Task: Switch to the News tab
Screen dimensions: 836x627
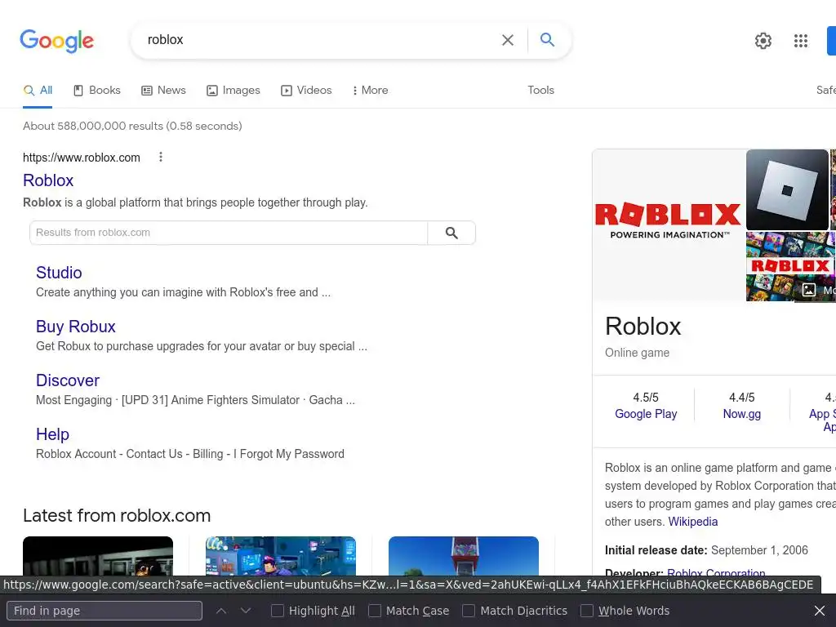Action: coord(163,90)
